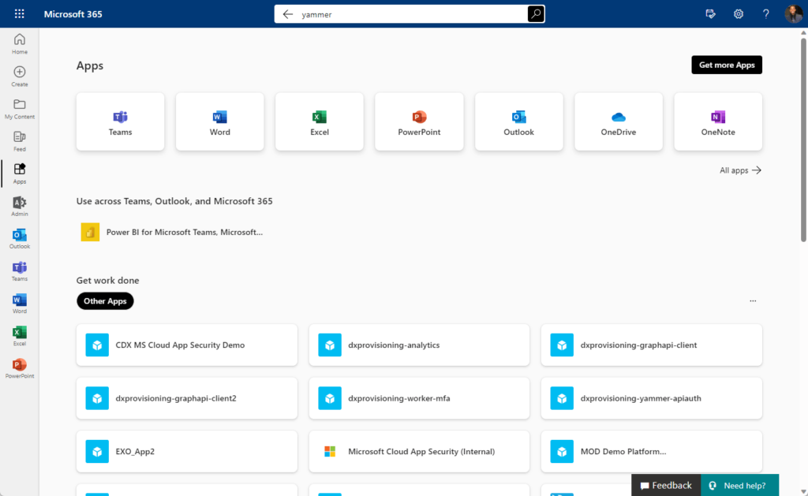Go to Home in left sidebar
The width and height of the screenshot is (808, 496).
pos(20,44)
